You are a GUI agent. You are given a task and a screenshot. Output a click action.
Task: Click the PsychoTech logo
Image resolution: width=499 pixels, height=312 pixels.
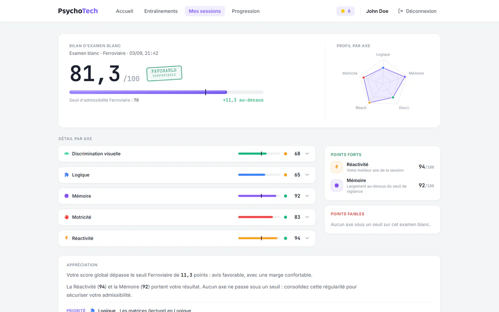coord(78,11)
